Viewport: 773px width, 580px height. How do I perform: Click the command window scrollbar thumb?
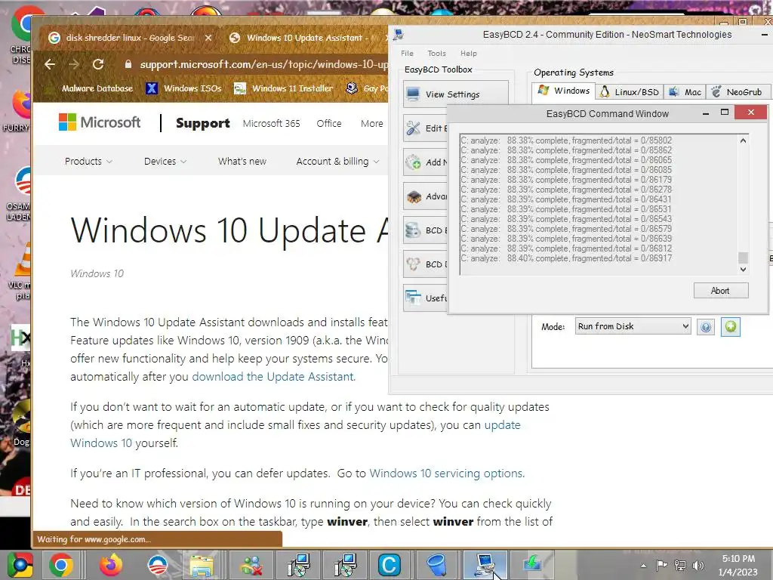[744, 258]
